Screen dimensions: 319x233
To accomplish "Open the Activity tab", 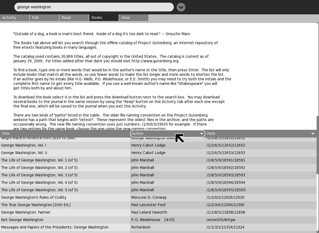I will click(15, 18).
